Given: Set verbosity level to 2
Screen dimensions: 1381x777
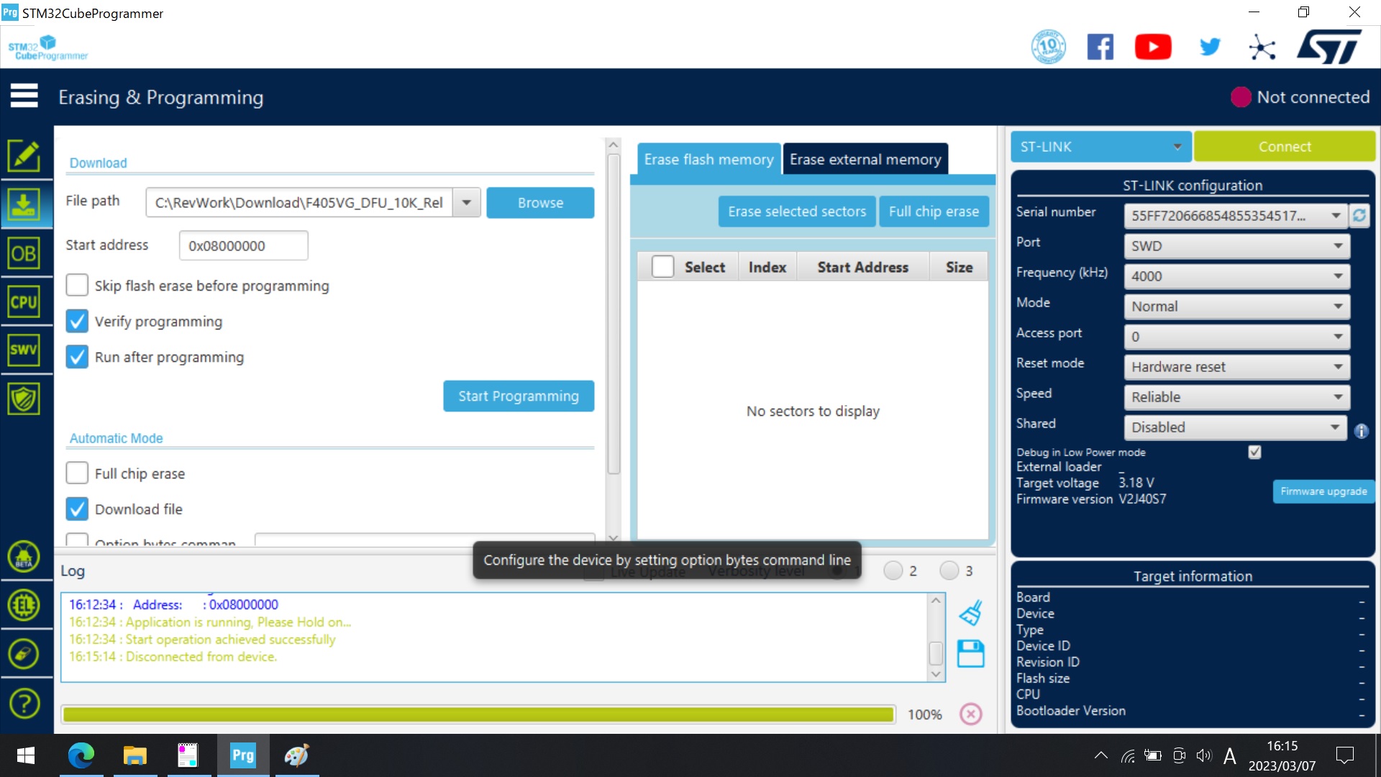Looking at the screenshot, I should tap(893, 571).
